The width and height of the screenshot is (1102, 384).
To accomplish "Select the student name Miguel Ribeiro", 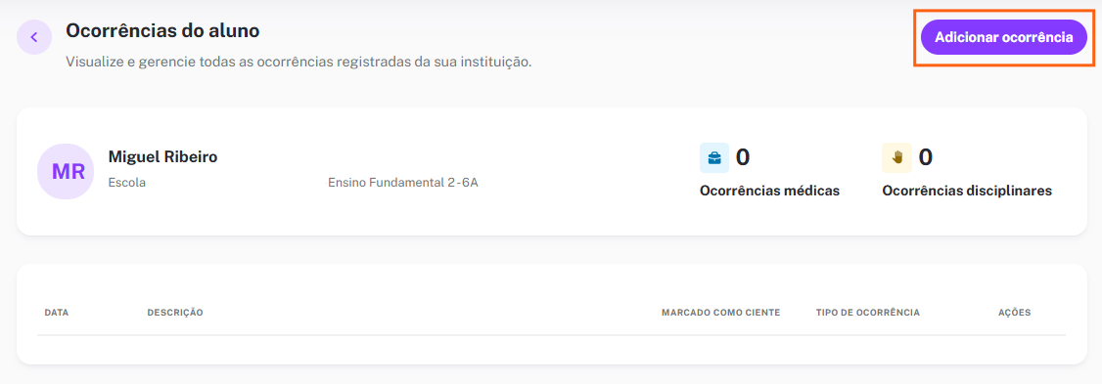I will click(x=163, y=157).
